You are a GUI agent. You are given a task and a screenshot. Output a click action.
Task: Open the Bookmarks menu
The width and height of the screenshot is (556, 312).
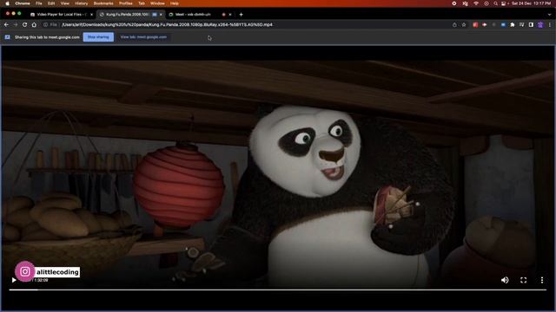[x=103, y=3]
